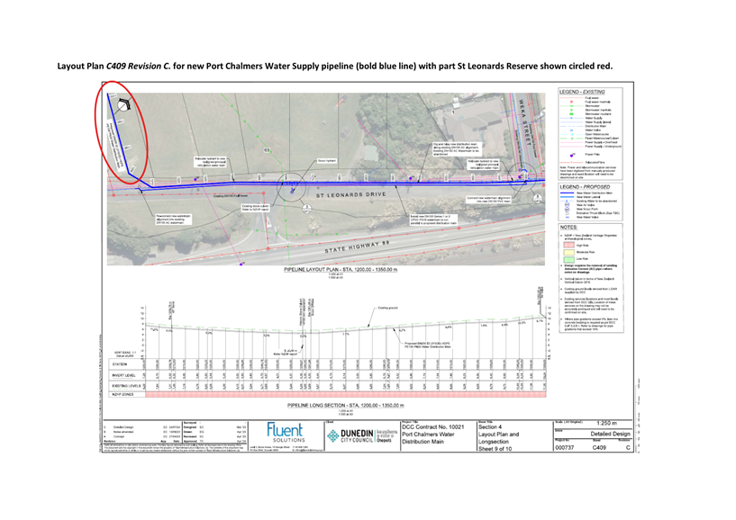Click the Dunedin City Council logo
This screenshot has height=520, width=736.
point(362,435)
